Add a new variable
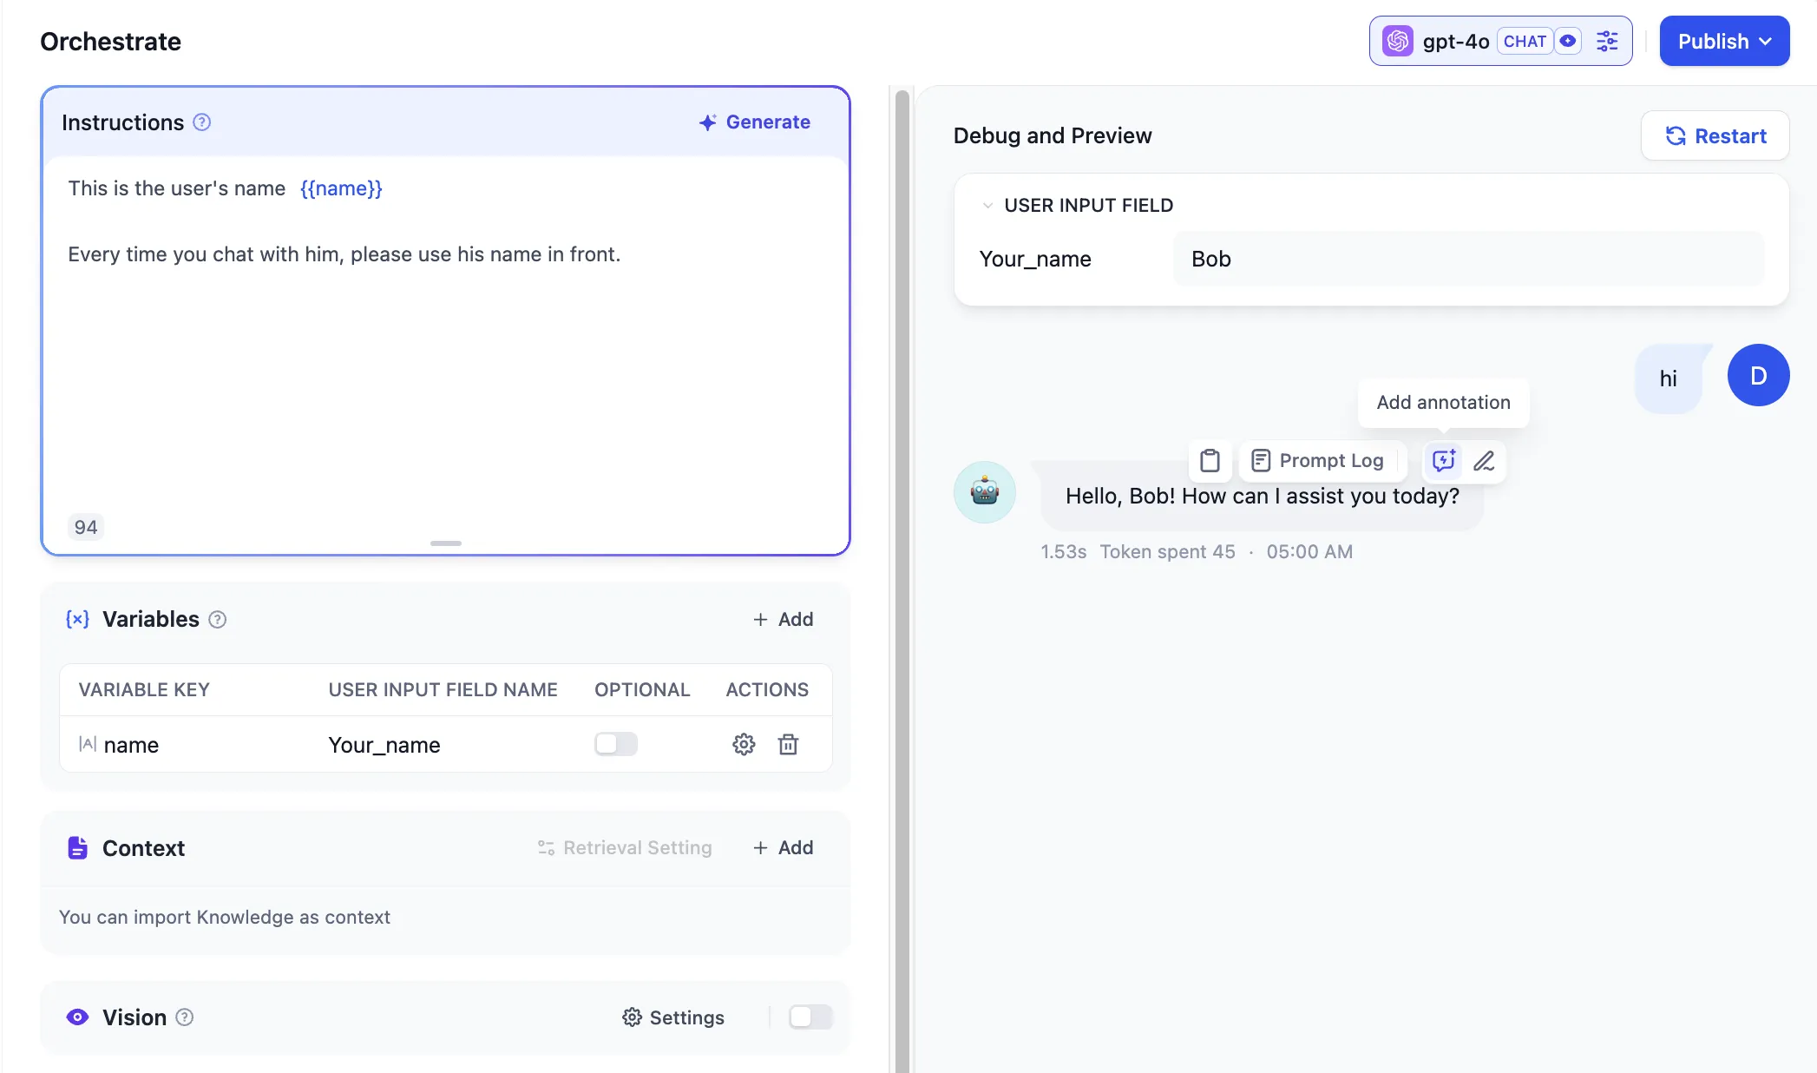1817x1073 pixels. point(783,620)
